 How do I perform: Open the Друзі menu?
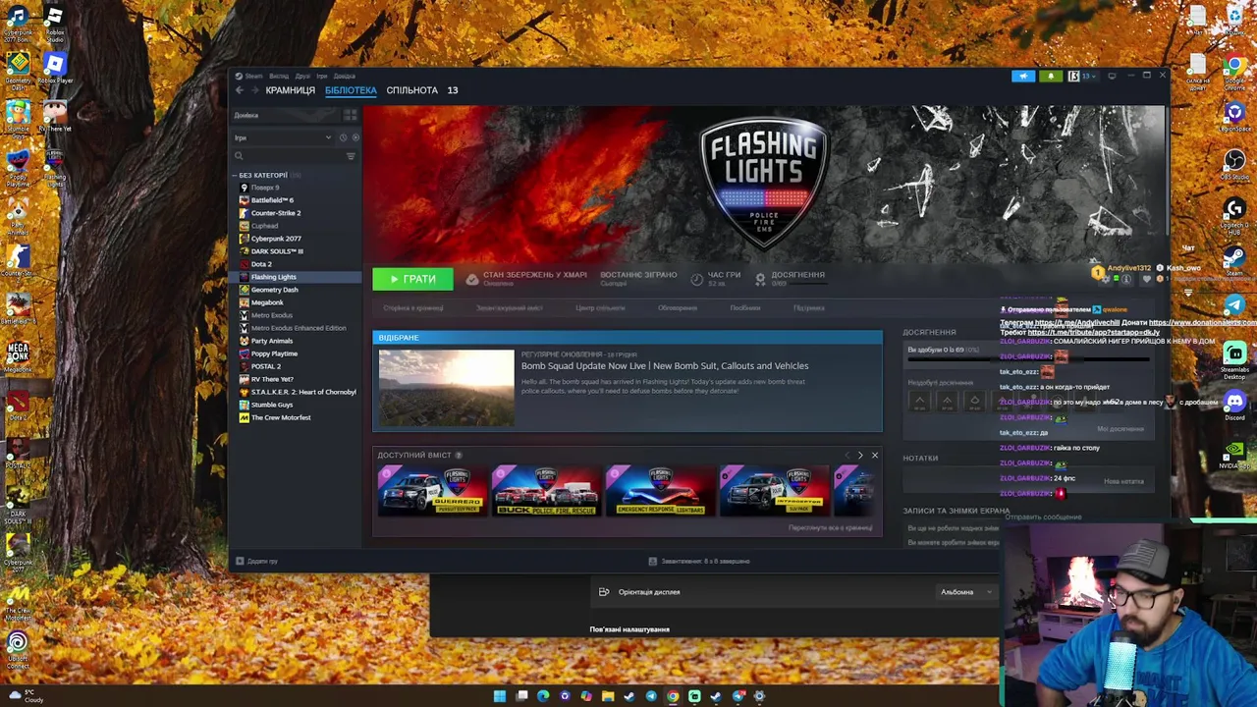point(302,76)
